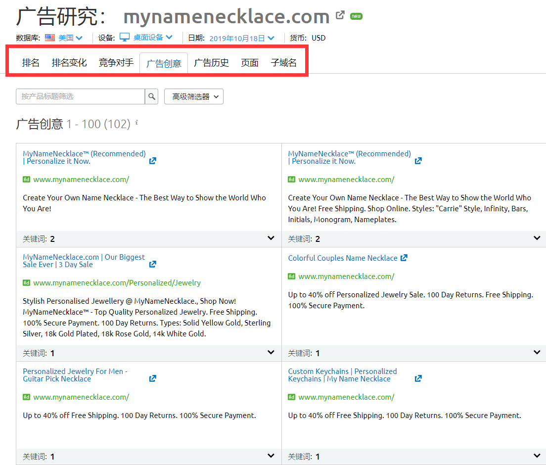Click the 按产品标题筛选 search input field
Screen dimensions: 546x465
[80, 96]
